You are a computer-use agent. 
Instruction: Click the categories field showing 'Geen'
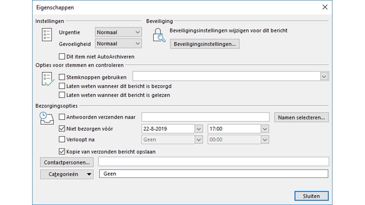(x=214, y=174)
